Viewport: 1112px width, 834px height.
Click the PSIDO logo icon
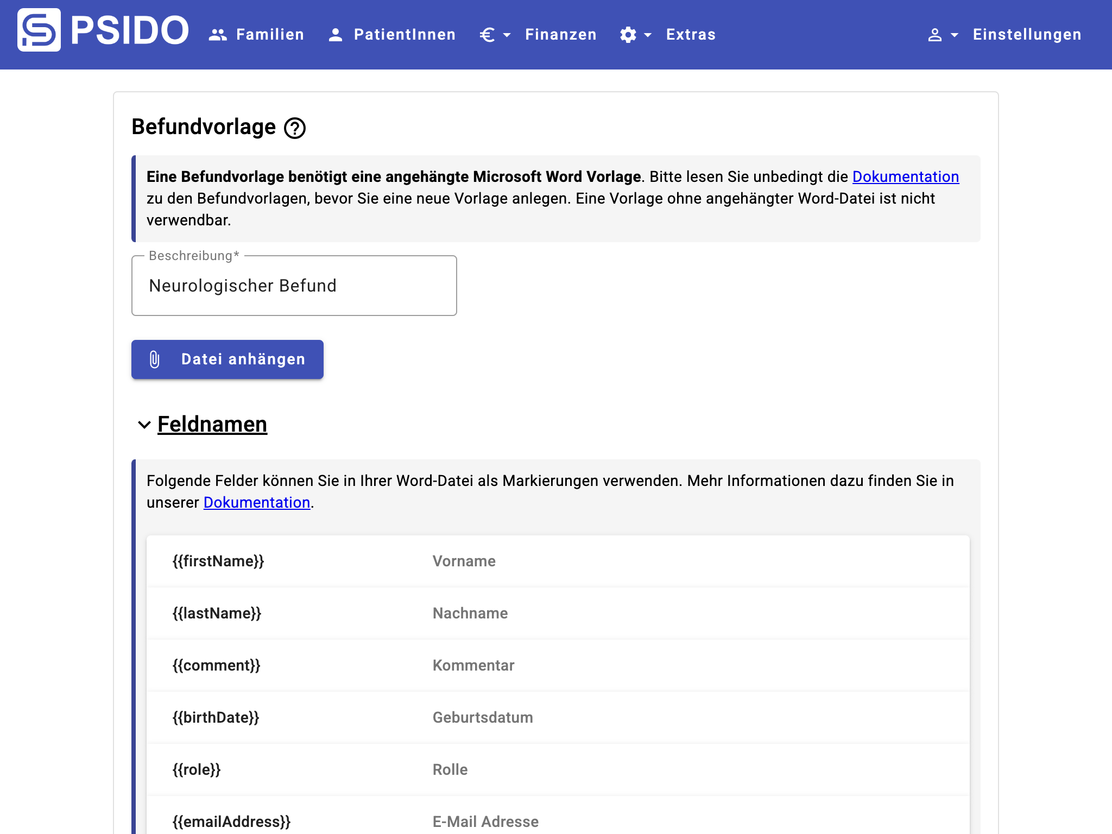point(39,30)
